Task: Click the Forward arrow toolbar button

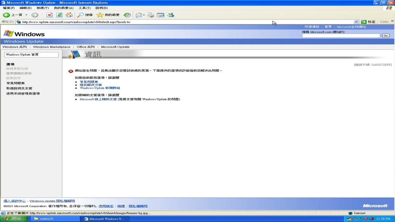Action: [35, 15]
